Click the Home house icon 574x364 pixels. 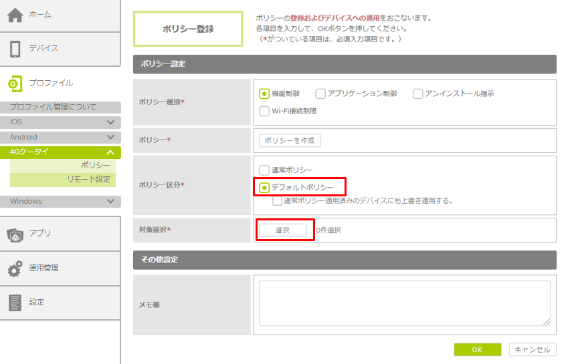pyautogui.click(x=15, y=15)
